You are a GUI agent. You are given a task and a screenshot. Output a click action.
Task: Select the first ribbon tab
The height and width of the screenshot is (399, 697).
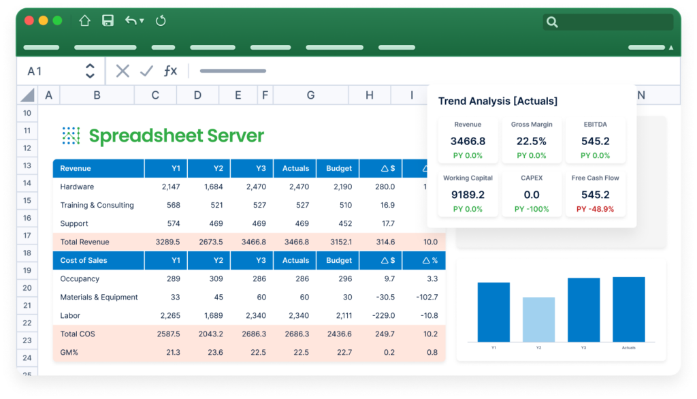[41, 48]
